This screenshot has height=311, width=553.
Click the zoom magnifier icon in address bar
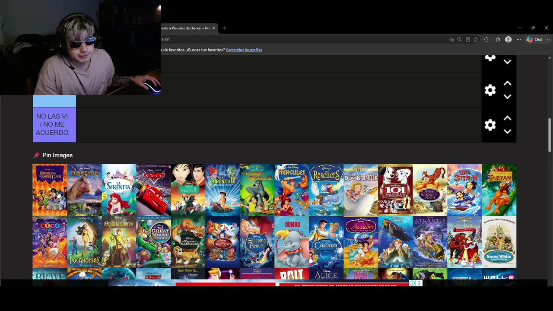(x=459, y=39)
